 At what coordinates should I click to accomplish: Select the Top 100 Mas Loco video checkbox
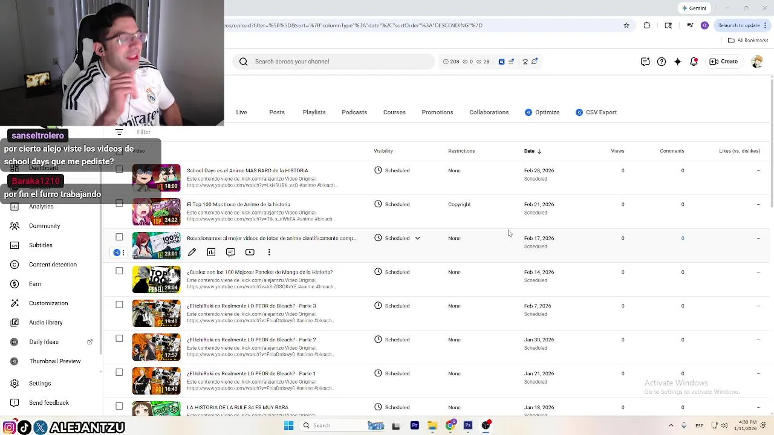pos(119,204)
